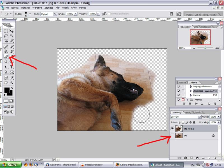Switch to the Kanały tab
This screenshot has width=224, height=168.
click(x=188, y=113)
